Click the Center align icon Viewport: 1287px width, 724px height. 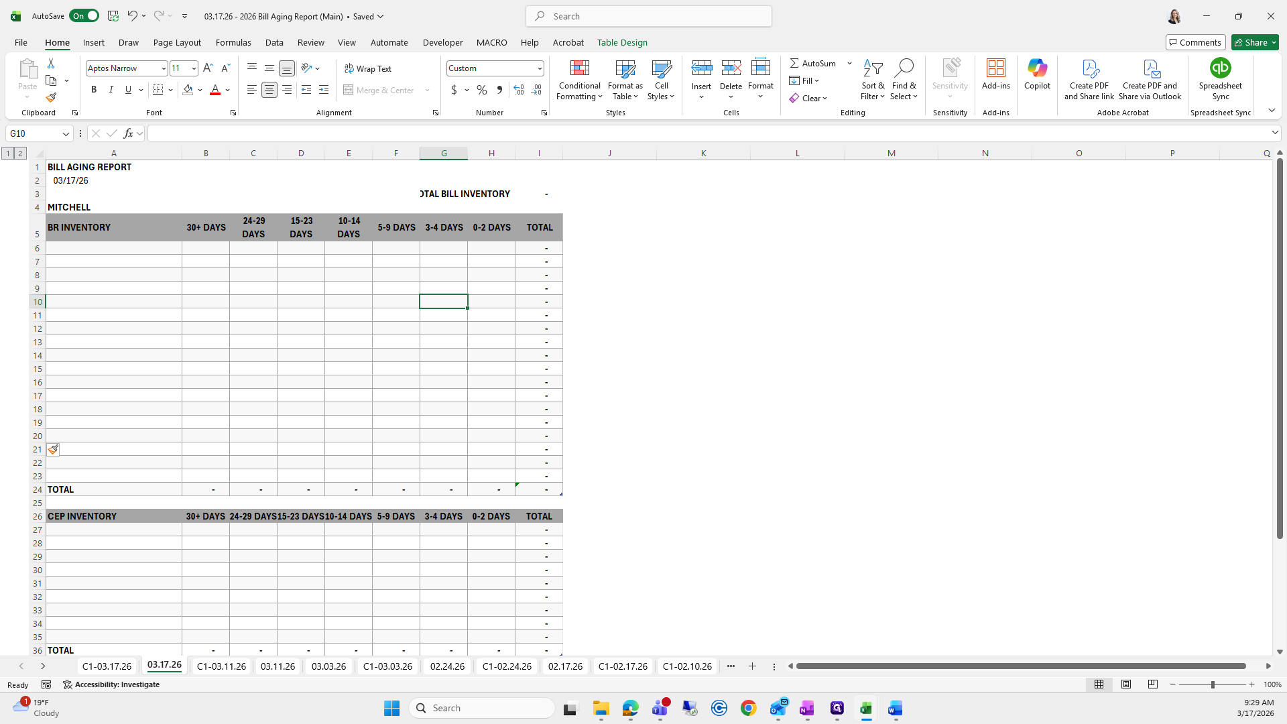(x=269, y=90)
